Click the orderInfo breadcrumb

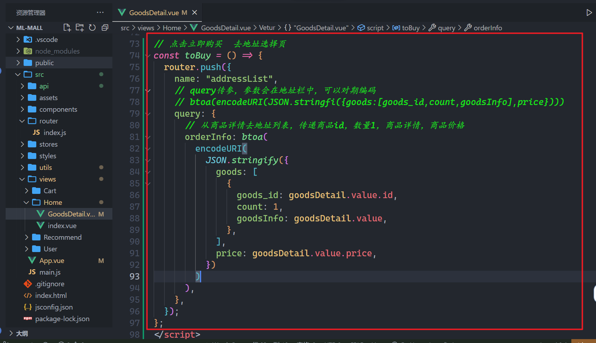tap(488, 28)
